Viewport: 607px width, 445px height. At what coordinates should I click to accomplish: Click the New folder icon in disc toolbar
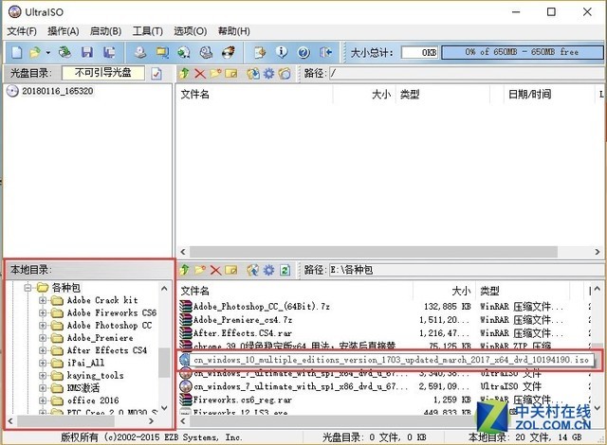215,73
